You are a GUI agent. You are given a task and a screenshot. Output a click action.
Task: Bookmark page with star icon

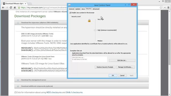tap(161, 7)
